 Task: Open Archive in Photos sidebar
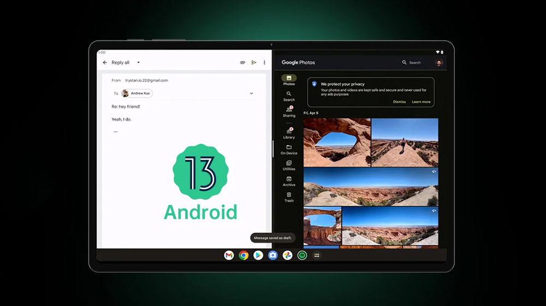coord(289,181)
